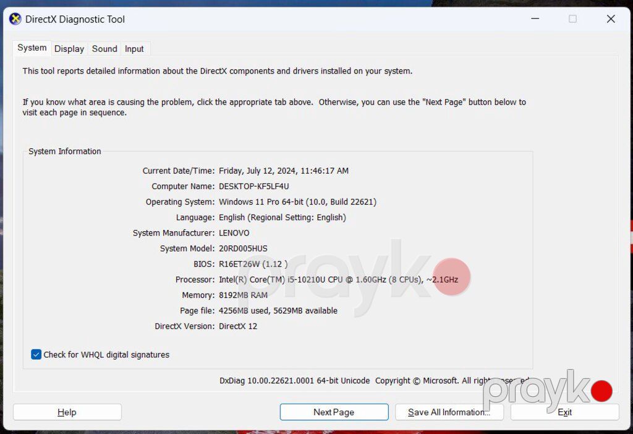Screen dimensions: 633x434
Task: Click the Operating System label
Action: point(180,202)
